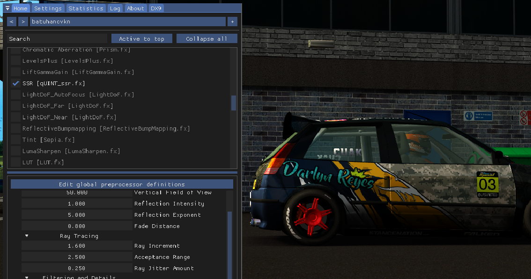Switch to the DX9 tab
The image size is (531, 279).
pyautogui.click(x=156, y=8)
